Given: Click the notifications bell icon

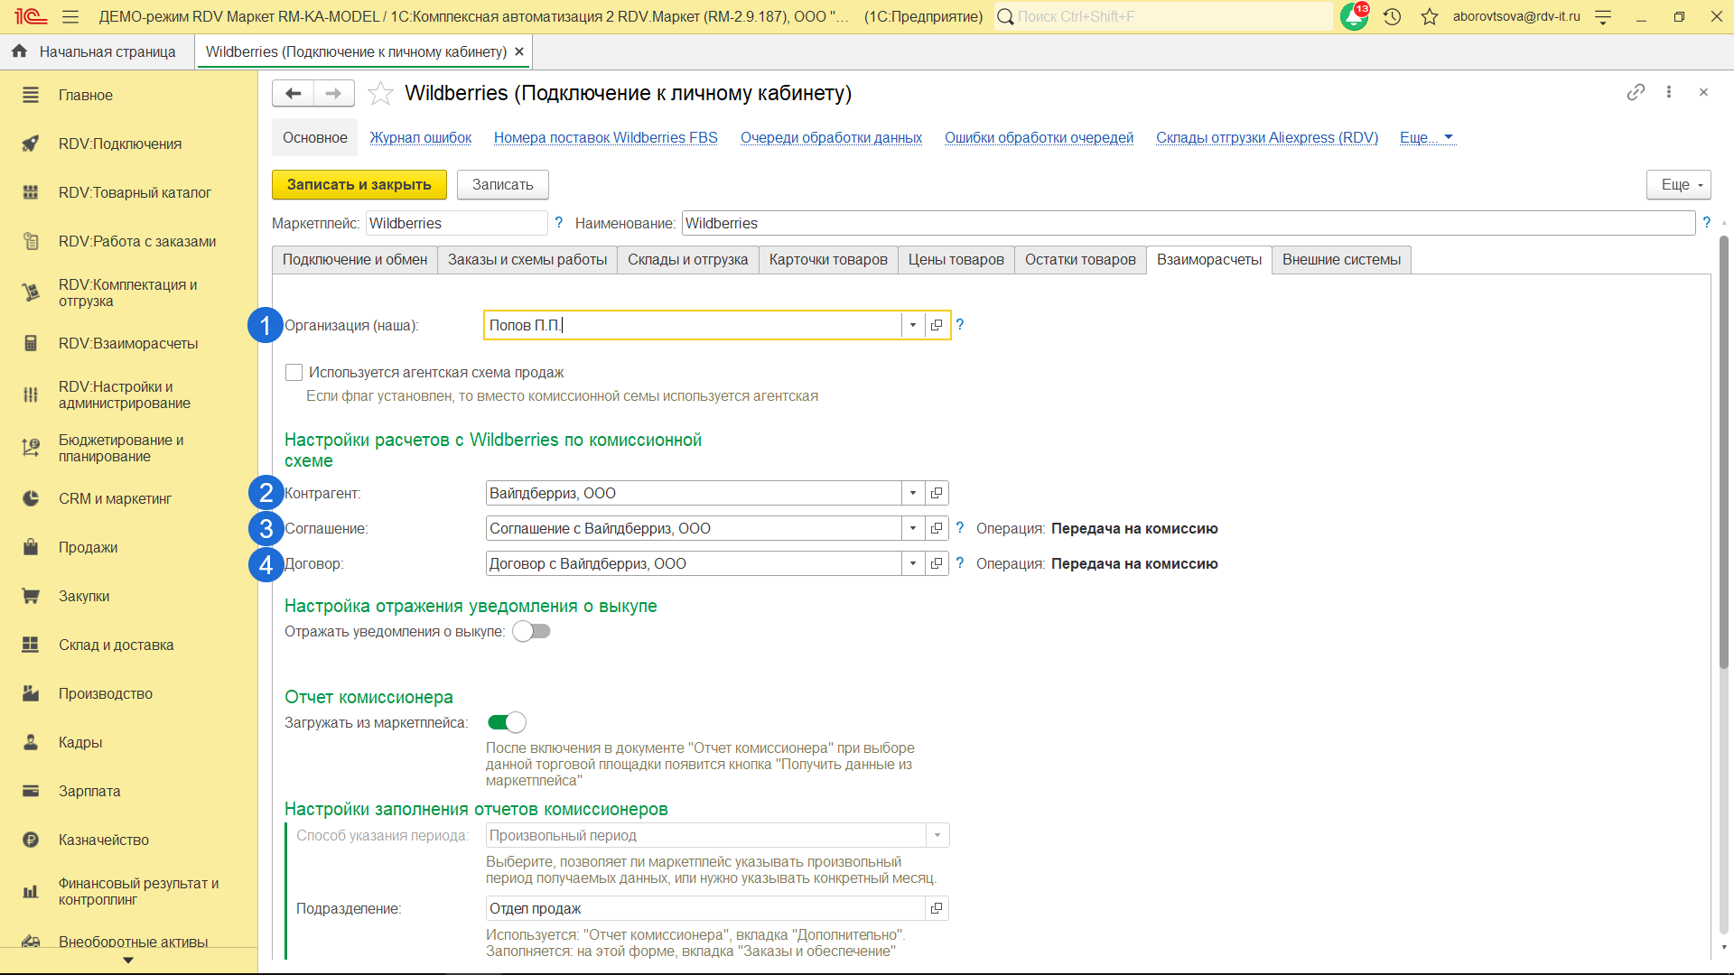Looking at the screenshot, I should pyautogui.click(x=1353, y=16).
